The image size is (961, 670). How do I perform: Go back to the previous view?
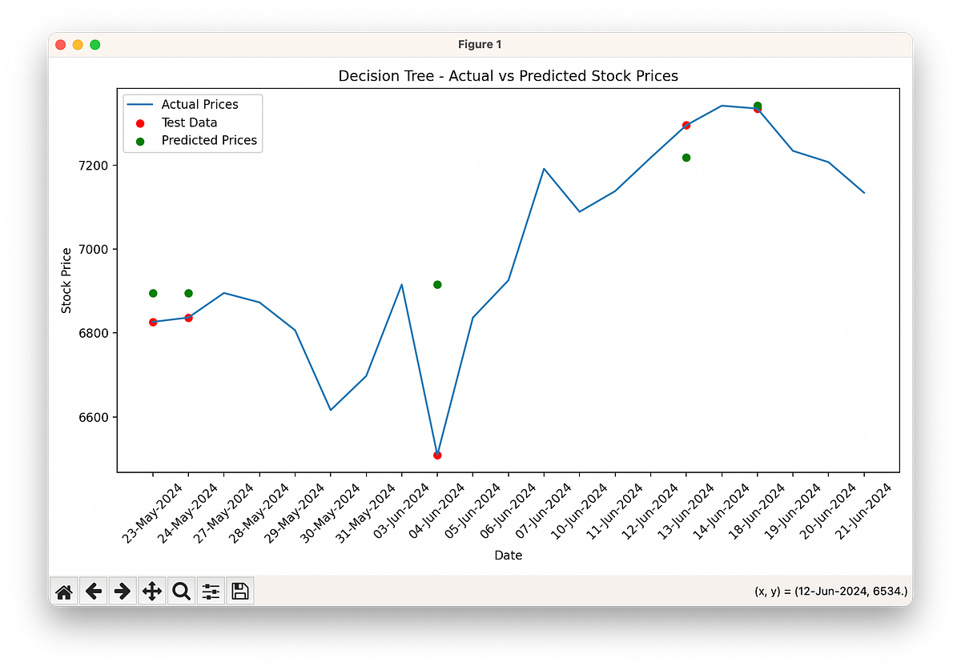click(x=93, y=591)
